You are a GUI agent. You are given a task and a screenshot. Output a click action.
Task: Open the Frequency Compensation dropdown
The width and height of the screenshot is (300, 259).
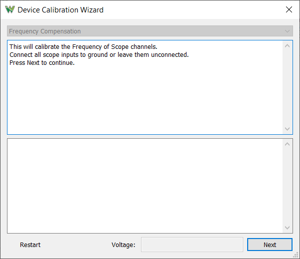click(150, 31)
